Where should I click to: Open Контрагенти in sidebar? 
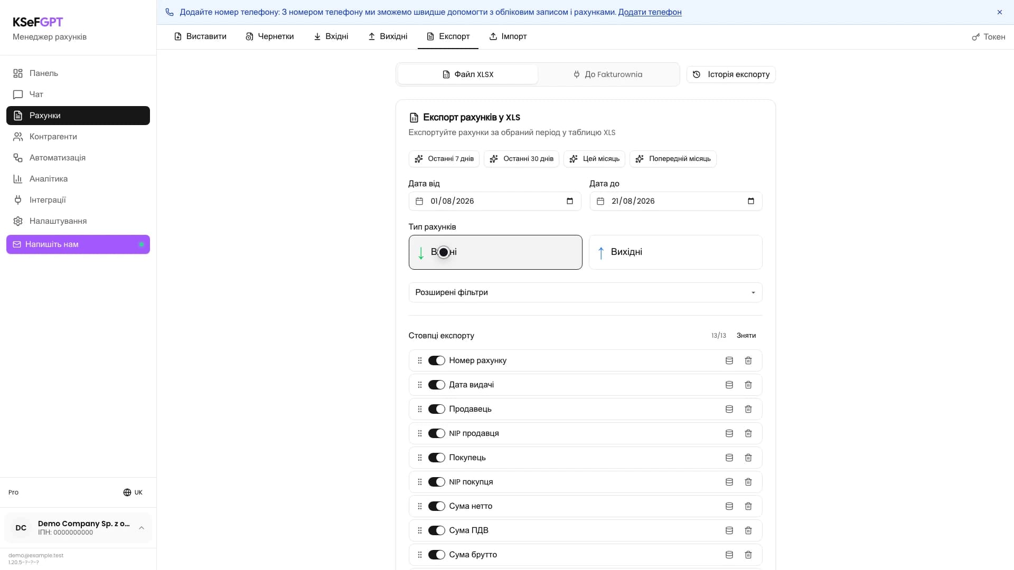78,137
